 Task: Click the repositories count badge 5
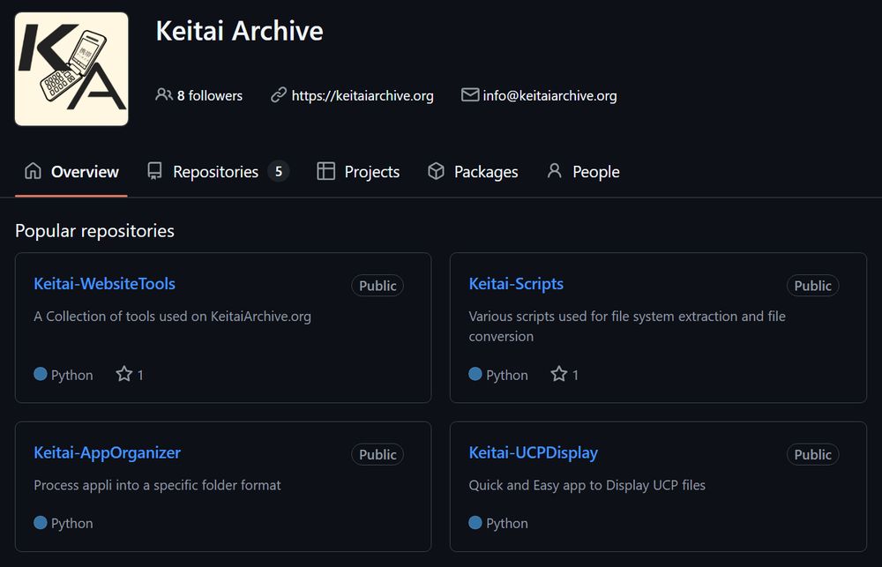[279, 171]
